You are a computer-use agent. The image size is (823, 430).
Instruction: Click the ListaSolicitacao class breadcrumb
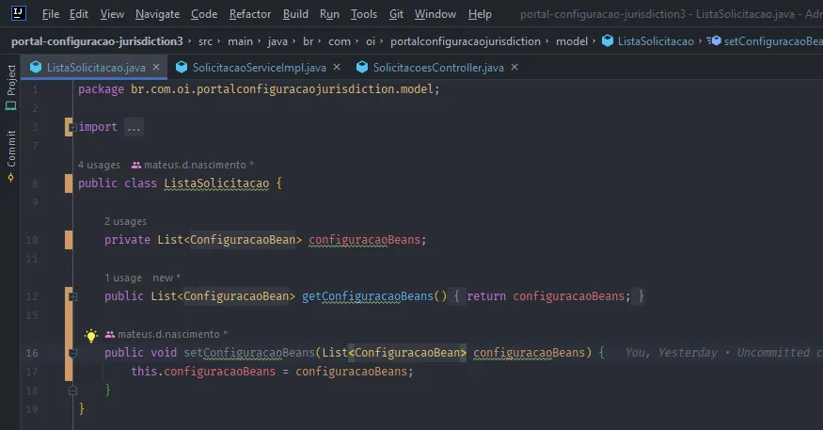pyautogui.click(x=648, y=41)
